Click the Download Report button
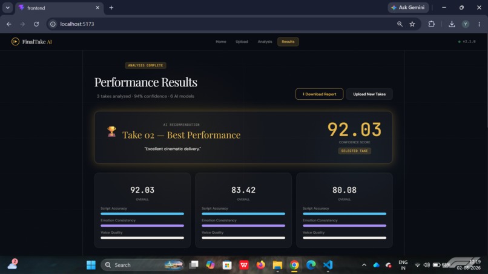 [x=319, y=94]
